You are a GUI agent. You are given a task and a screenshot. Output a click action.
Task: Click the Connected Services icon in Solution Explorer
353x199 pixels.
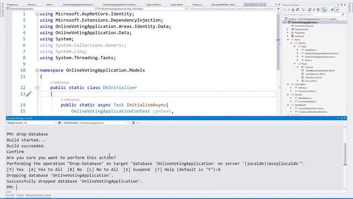pos(292,26)
